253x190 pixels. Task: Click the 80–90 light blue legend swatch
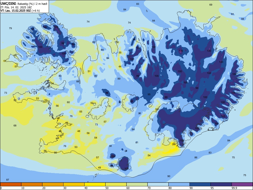[x=179, y=184]
